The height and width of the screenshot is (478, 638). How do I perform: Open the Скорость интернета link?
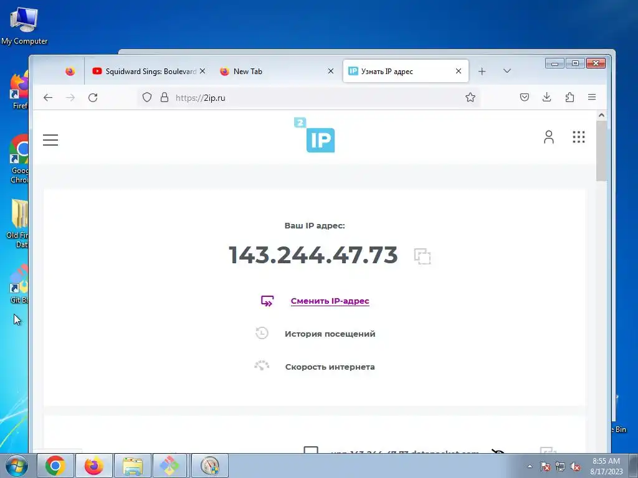tap(330, 367)
